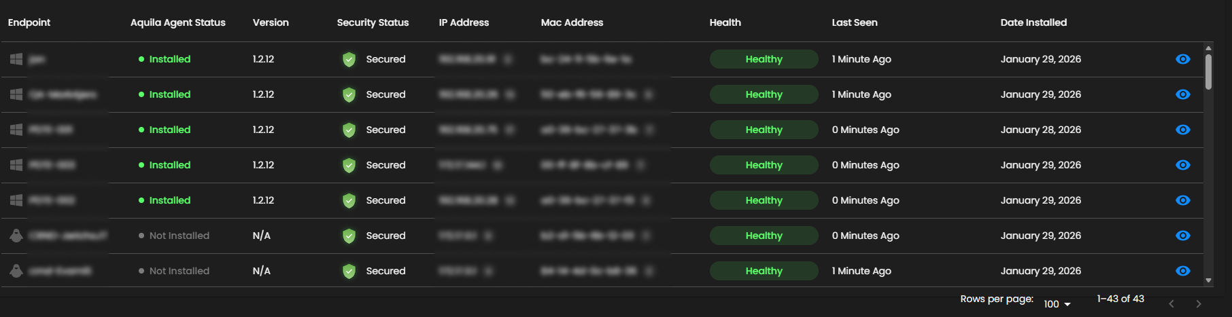The image size is (1232, 317).
Task: Click the shield icon in the last row
Action: click(349, 272)
